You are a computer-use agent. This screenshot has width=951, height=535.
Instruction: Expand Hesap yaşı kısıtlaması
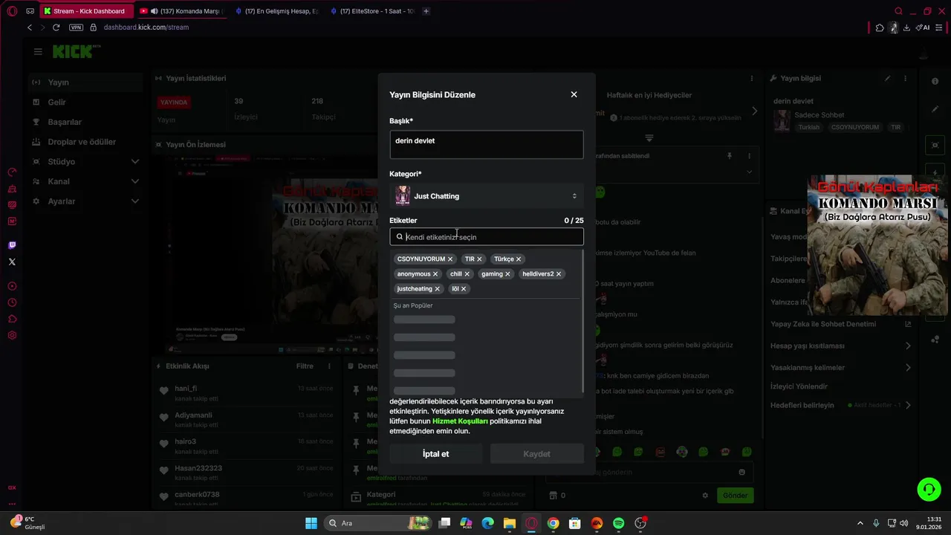[908, 346]
